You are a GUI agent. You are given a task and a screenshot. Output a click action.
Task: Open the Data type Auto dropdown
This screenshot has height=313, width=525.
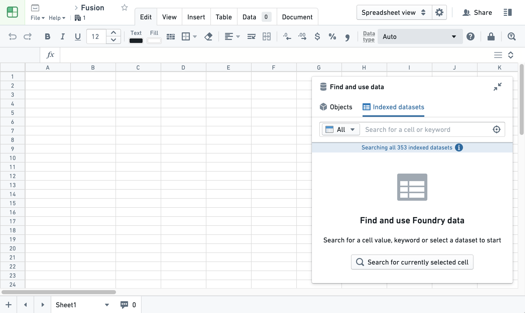(420, 37)
